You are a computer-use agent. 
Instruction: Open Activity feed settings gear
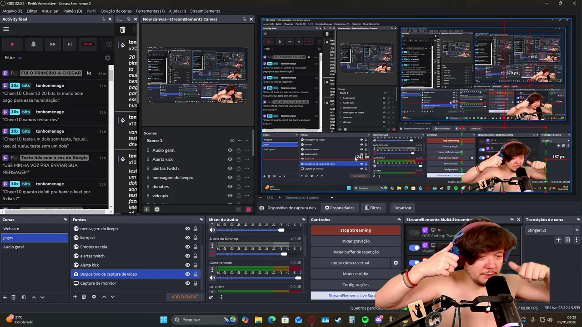107,58
